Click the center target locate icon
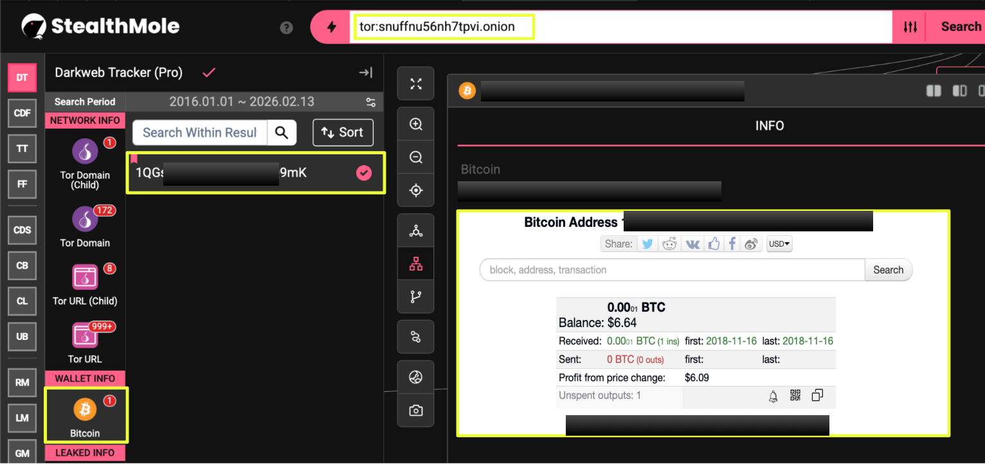The height and width of the screenshot is (464, 985). tap(416, 190)
